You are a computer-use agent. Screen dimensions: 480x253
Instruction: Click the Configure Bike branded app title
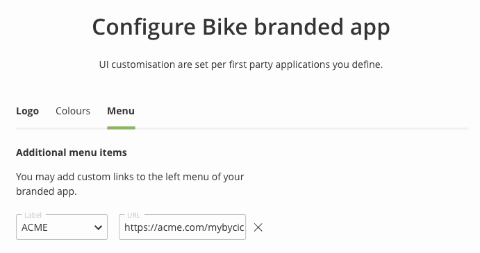pos(241,28)
